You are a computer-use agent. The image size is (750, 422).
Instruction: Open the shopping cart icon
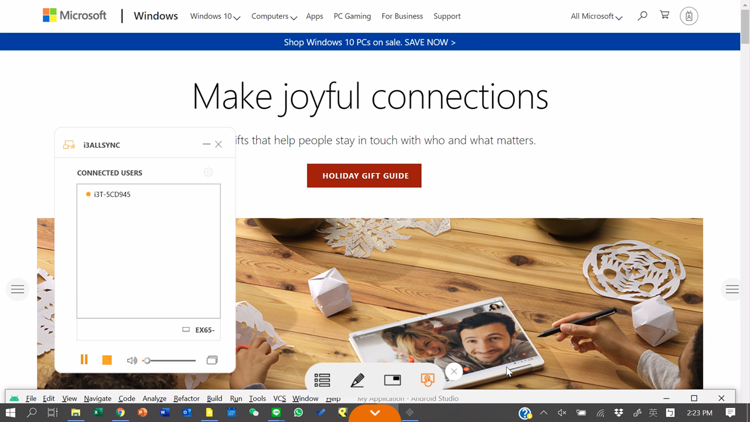(664, 16)
